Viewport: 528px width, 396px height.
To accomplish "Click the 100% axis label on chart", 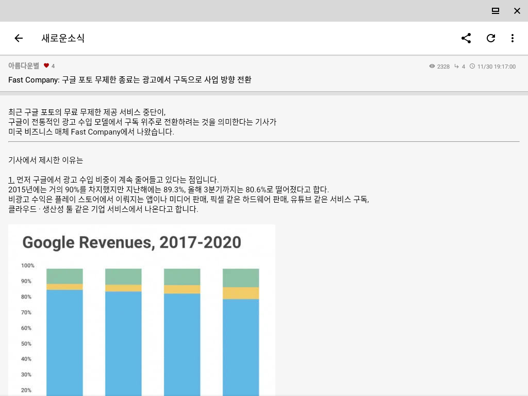I will click(x=28, y=266).
